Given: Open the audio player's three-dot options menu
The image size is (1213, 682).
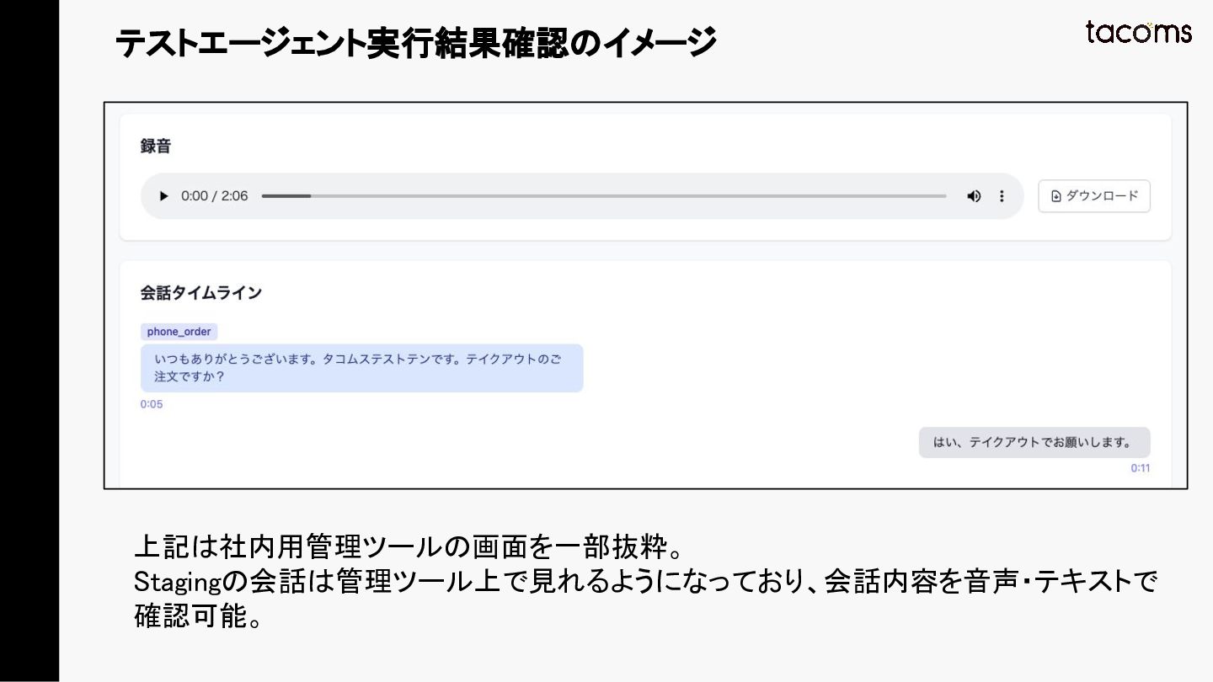Looking at the screenshot, I should [1002, 196].
